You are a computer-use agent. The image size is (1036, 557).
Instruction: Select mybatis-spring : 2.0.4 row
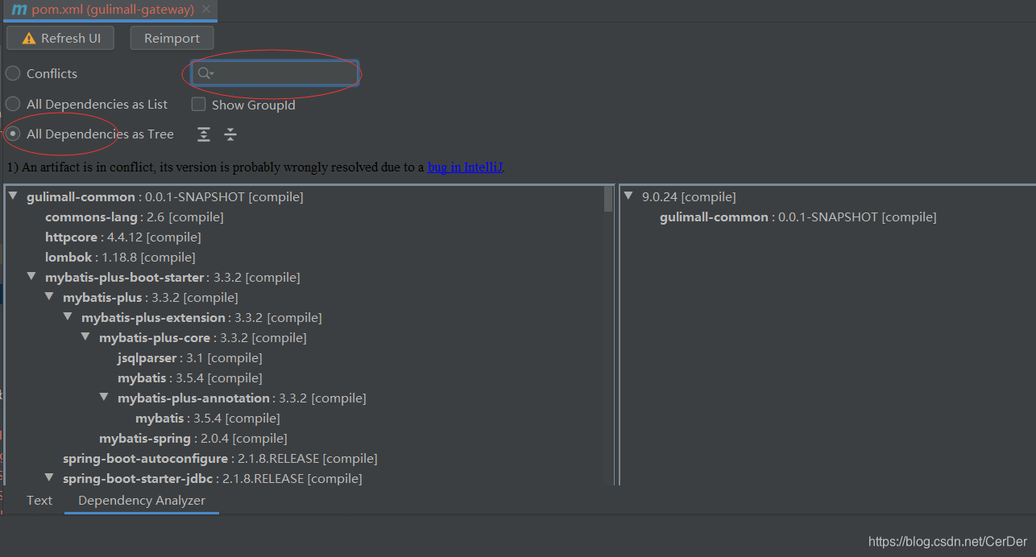(193, 438)
